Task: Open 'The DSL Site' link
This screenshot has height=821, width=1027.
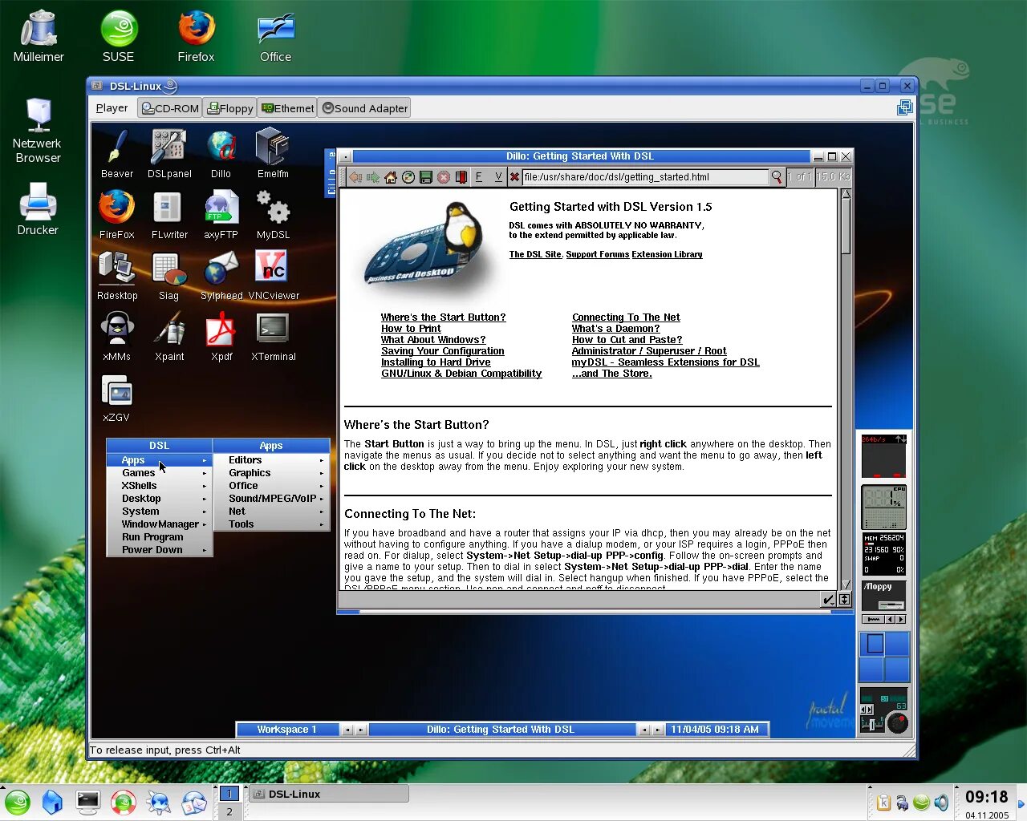Action: (535, 255)
